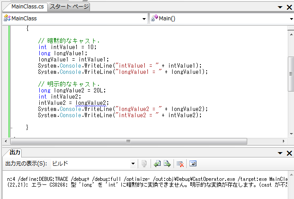This screenshot has height=199, width=294.
Task: Click the editor horizontal scrollbar thumb
Action: (x=128, y=142)
